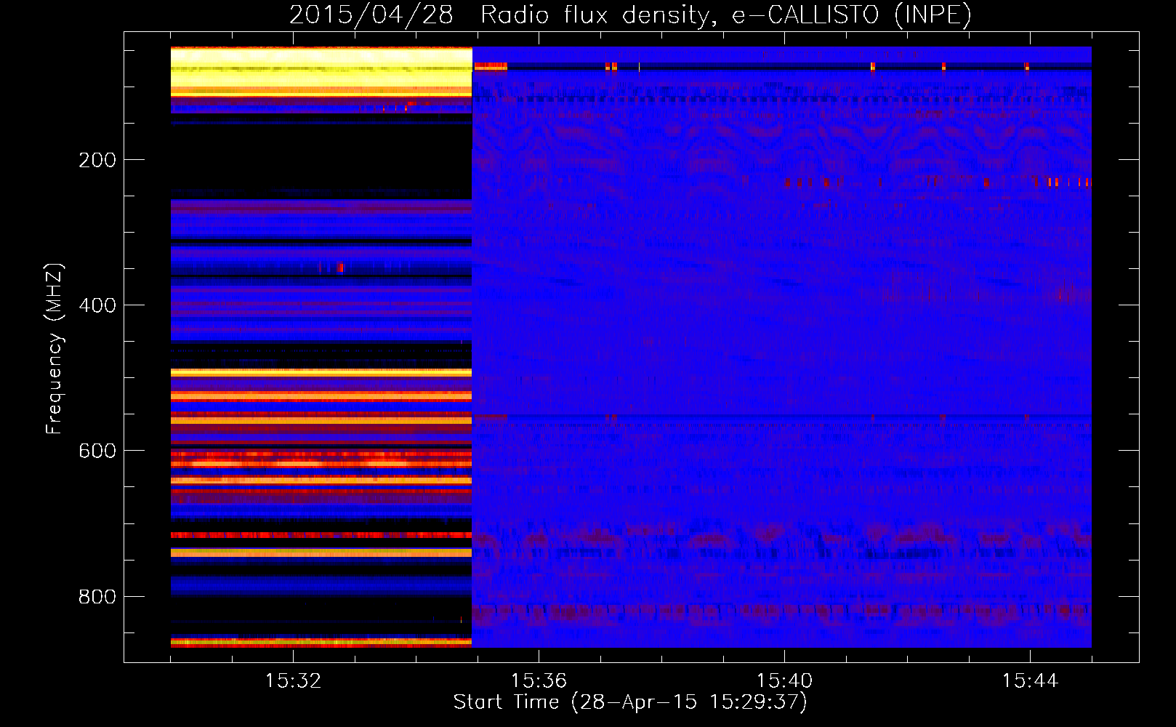This screenshot has width=1176, height=727.
Task: Click the "Frequency (MHZ)" y-axis label
Action: (54, 349)
